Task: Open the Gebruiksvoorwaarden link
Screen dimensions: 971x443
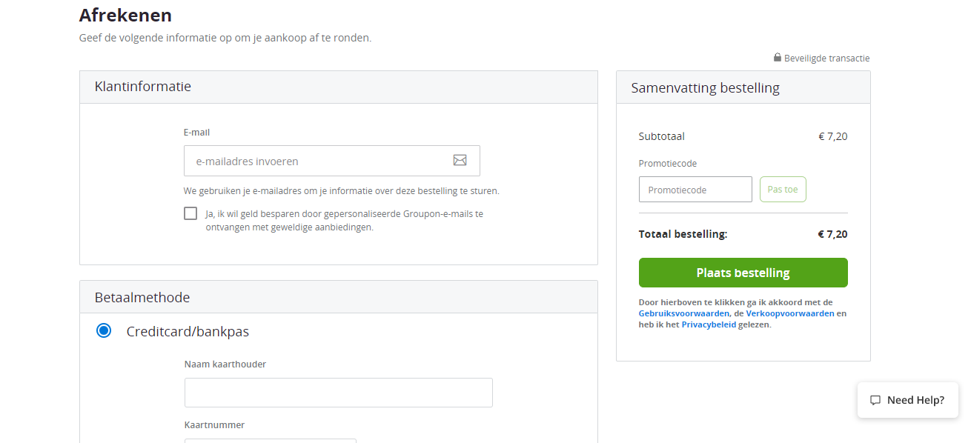Action: coord(684,313)
